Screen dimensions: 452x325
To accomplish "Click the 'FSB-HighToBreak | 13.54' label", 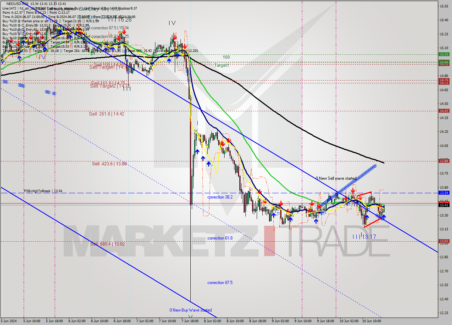I will tap(43, 191).
